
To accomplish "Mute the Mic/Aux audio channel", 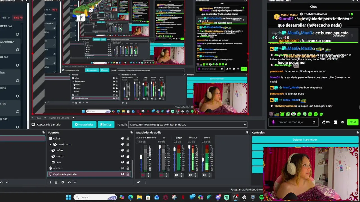I will pyautogui.click(x=190, y=175).
